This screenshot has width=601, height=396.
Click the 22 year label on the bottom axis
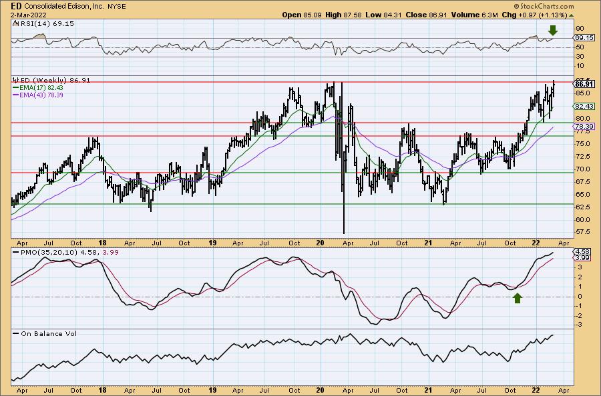(536, 390)
